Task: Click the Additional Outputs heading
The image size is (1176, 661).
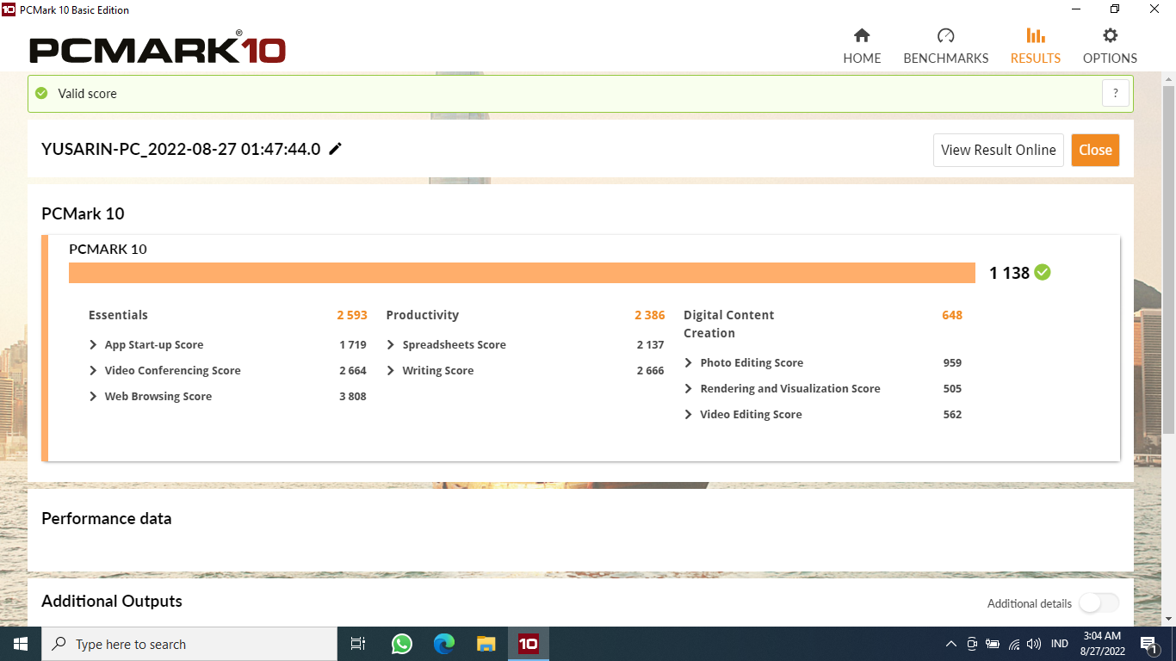Action: (x=112, y=601)
